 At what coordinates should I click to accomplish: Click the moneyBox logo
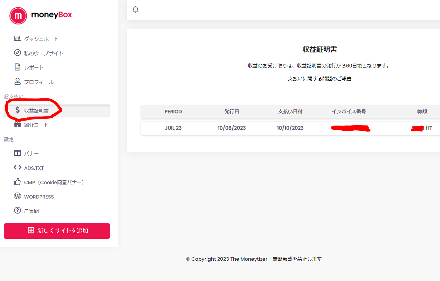coord(40,15)
